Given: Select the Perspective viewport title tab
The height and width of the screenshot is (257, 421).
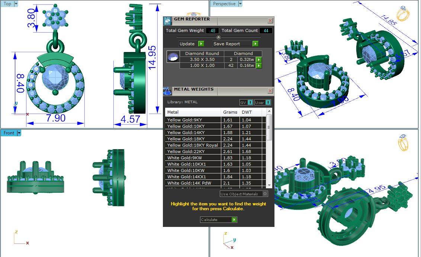Looking at the screenshot, I should click(x=224, y=4).
